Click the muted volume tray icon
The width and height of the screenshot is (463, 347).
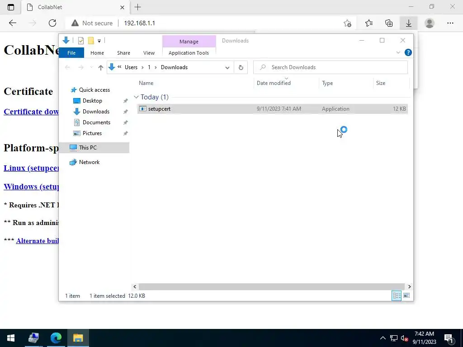pyautogui.click(x=405, y=338)
